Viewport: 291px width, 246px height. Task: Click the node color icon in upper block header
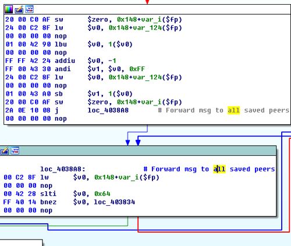9,9
